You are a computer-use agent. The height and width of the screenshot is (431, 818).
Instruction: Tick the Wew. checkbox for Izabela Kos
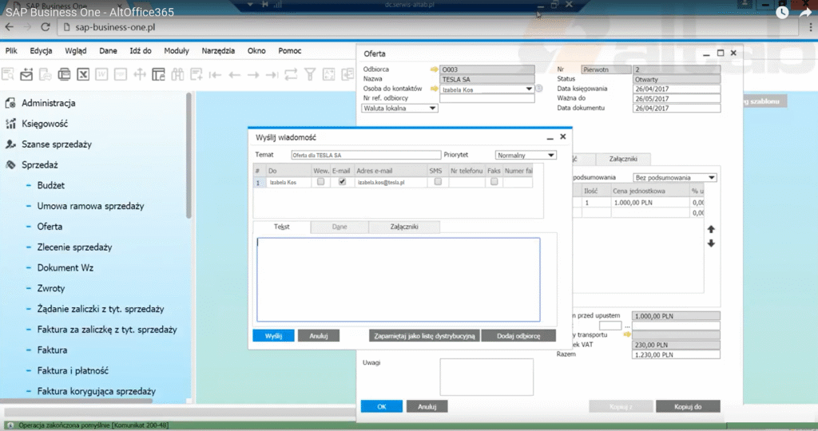[x=321, y=182]
